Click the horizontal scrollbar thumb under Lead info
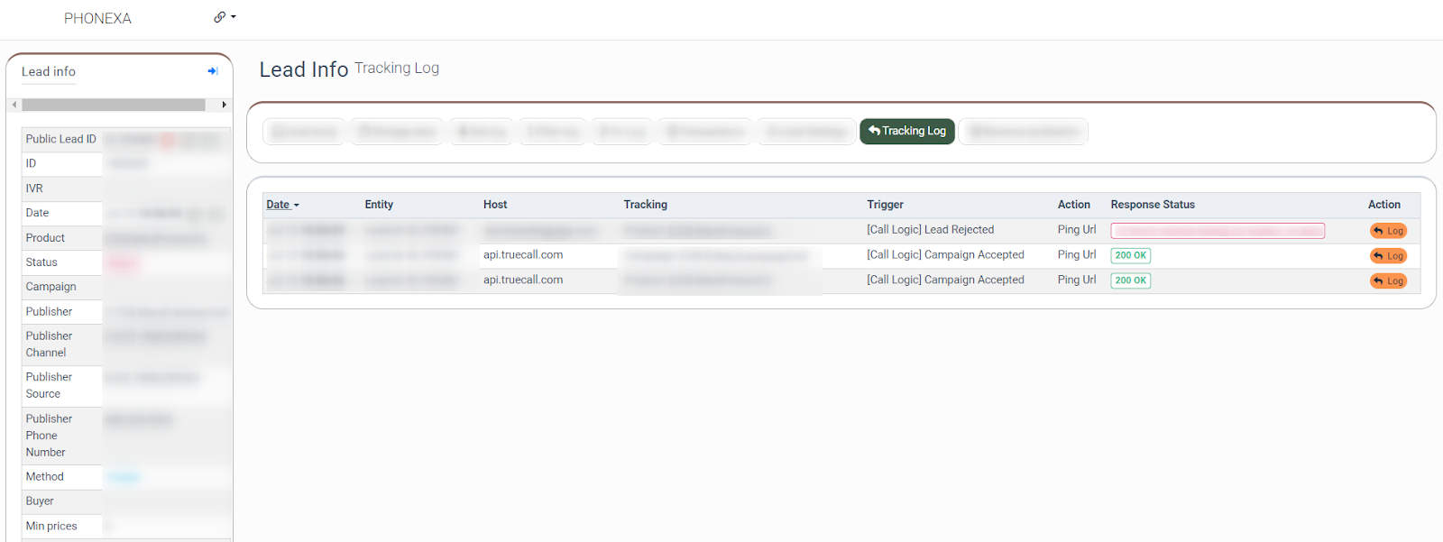The width and height of the screenshot is (1443, 542). point(114,105)
